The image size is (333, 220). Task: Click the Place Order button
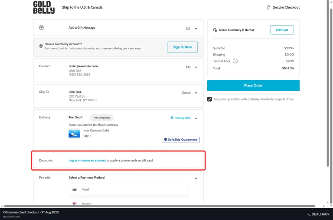[x=253, y=85]
